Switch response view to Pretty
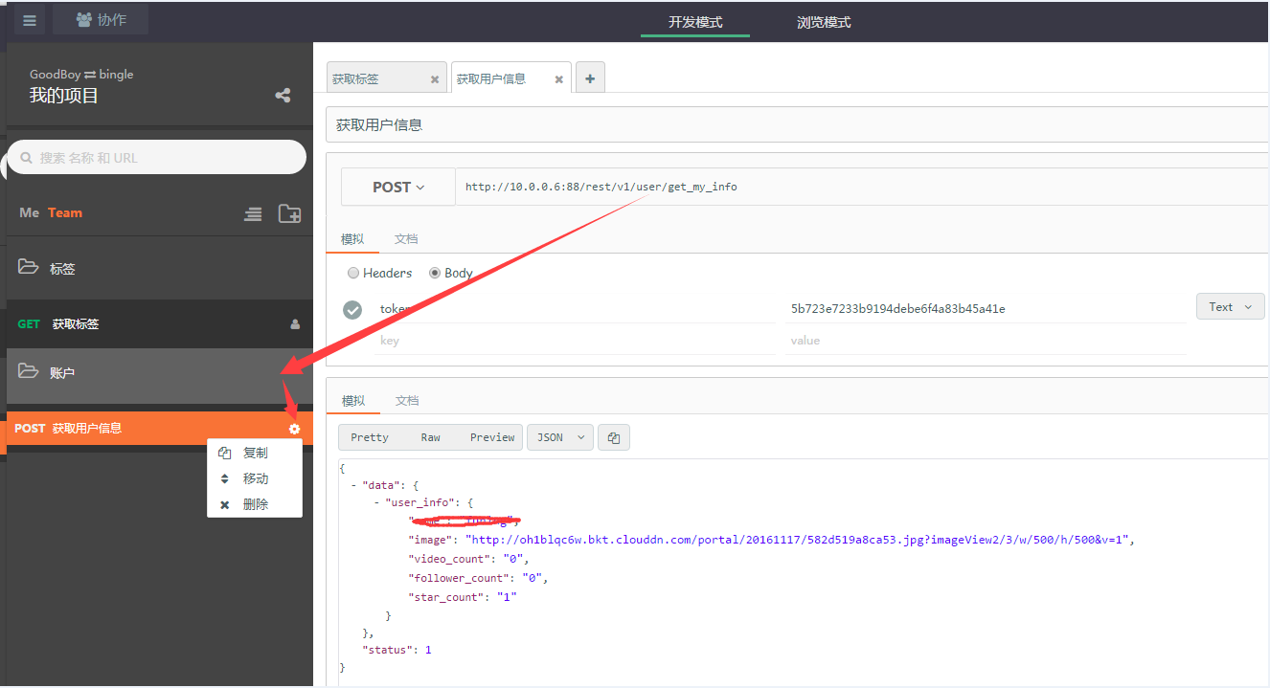This screenshot has width=1270, height=688. click(x=370, y=437)
